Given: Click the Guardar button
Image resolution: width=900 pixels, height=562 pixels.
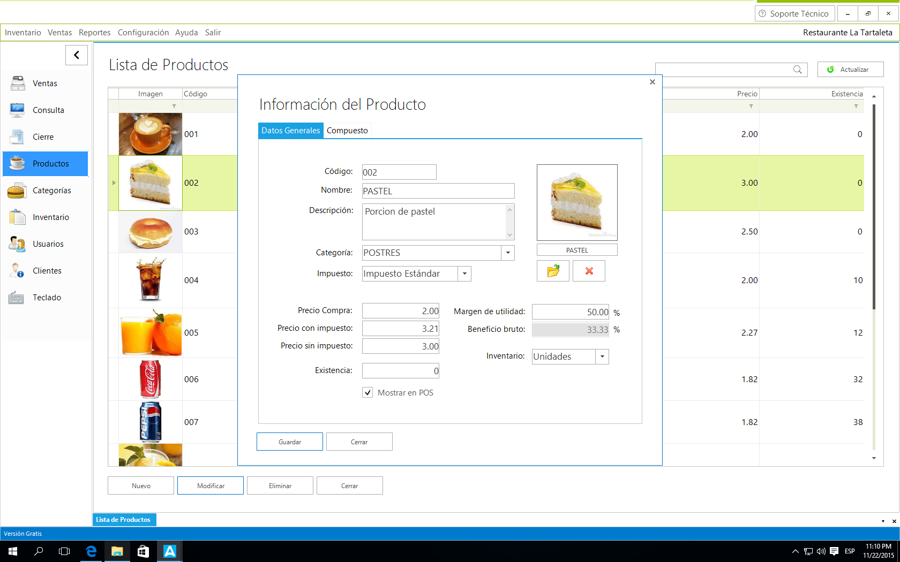Looking at the screenshot, I should tap(290, 442).
